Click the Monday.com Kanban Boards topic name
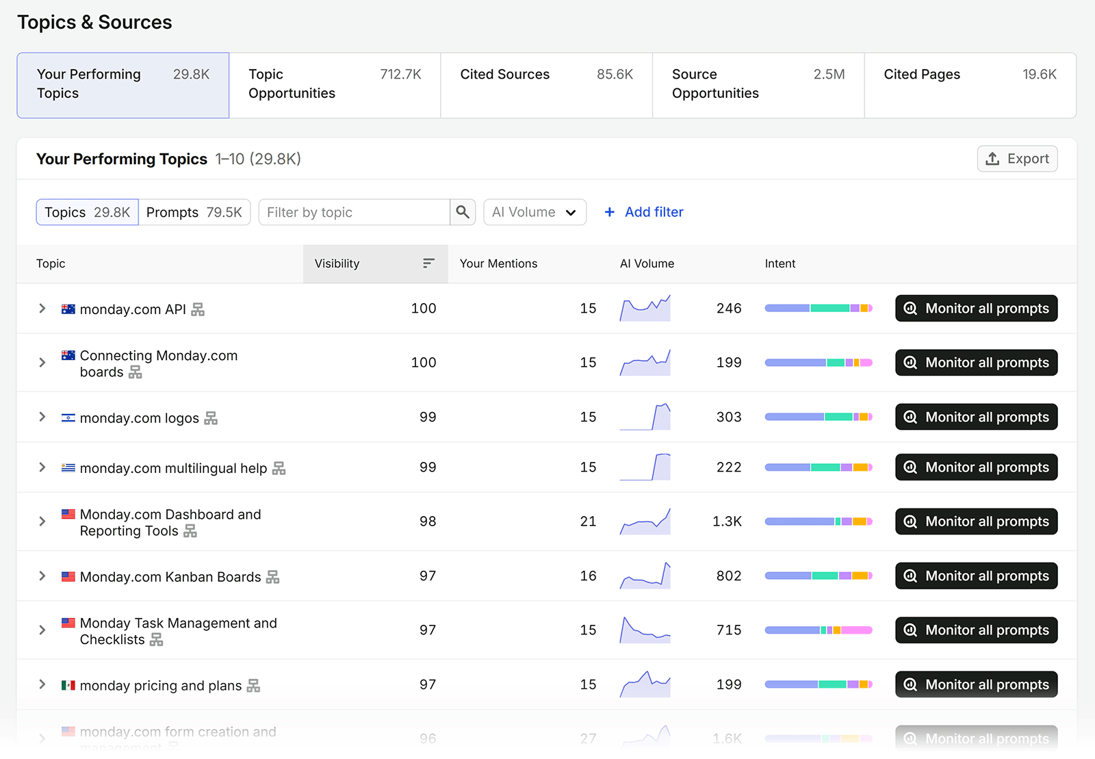The width and height of the screenshot is (1095, 759). (x=170, y=577)
